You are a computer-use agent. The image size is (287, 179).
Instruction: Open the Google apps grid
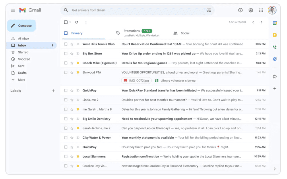(x=261, y=10)
